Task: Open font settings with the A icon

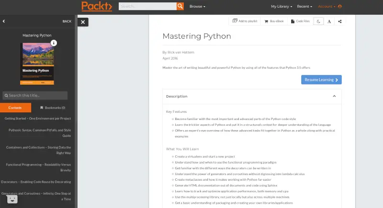Action: [x=329, y=22]
